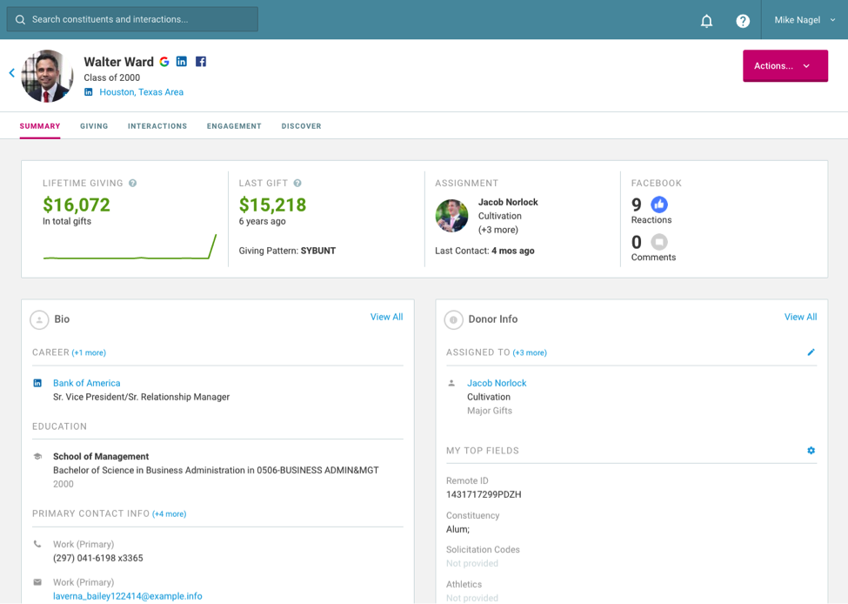Click View All in Bio section
This screenshot has width=848, height=604.
point(386,318)
